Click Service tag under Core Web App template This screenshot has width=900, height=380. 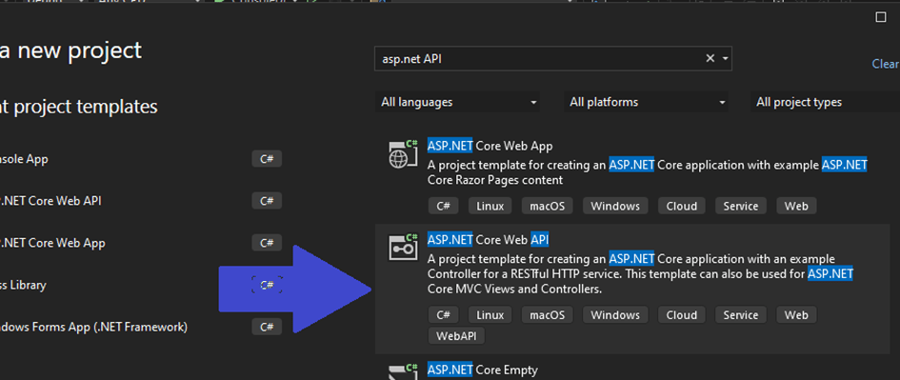(x=740, y=206)
